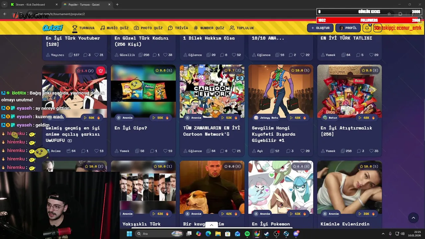Open Spotify from taskbar
This screenshot has height=239, width=425.
(x=247, y=234)
